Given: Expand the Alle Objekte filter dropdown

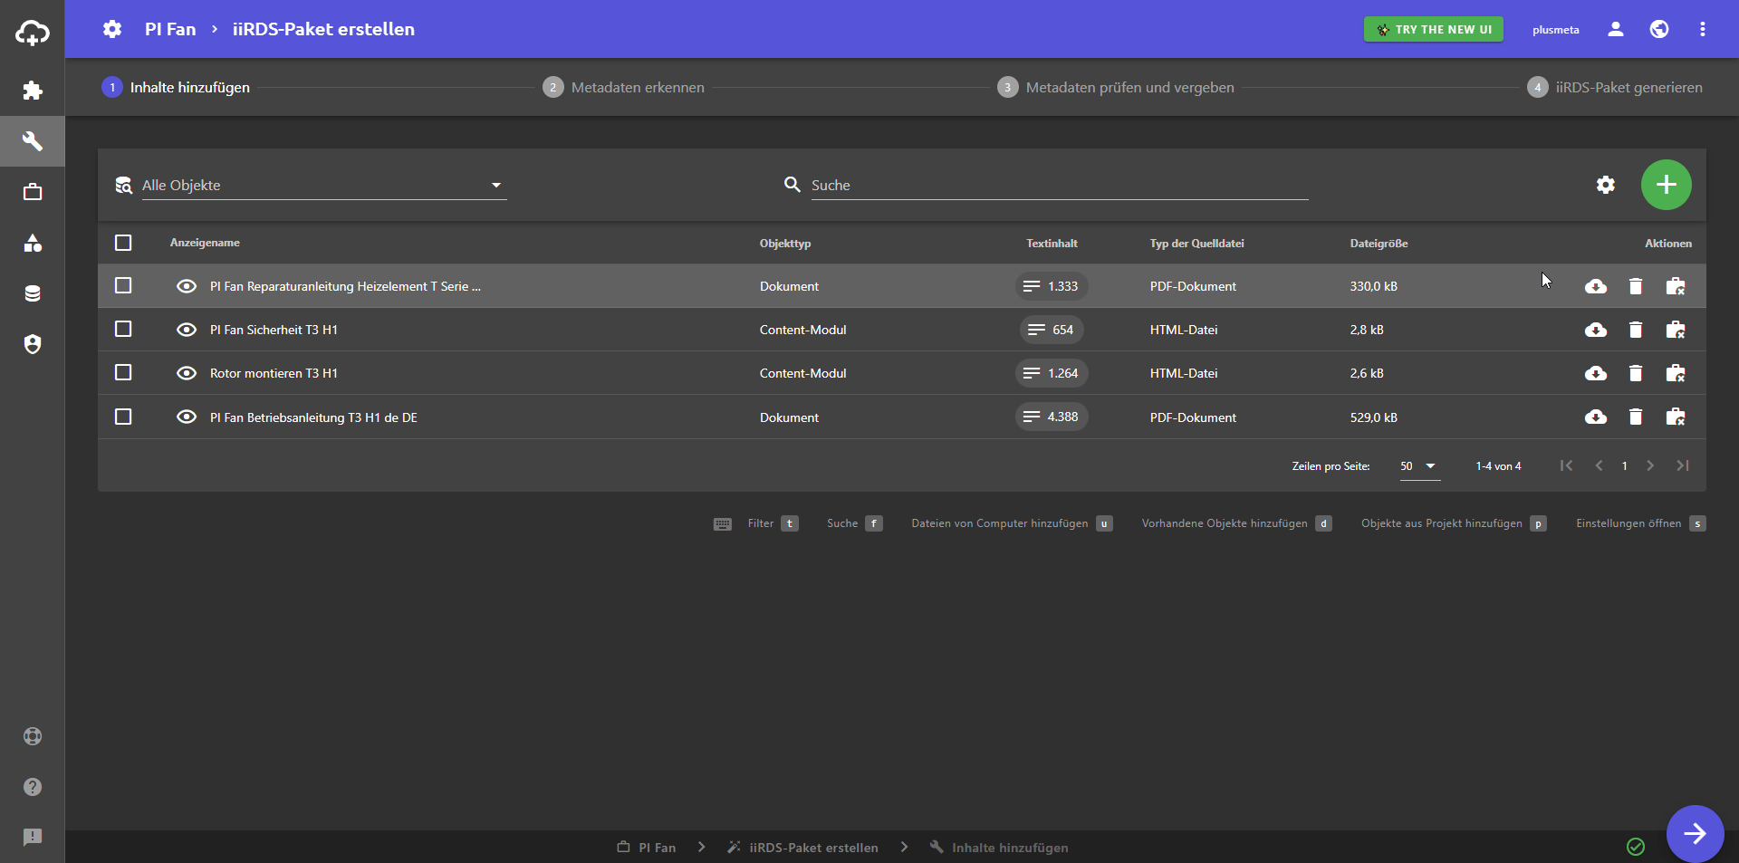Looking at the screenshot, I should point(323,186).
